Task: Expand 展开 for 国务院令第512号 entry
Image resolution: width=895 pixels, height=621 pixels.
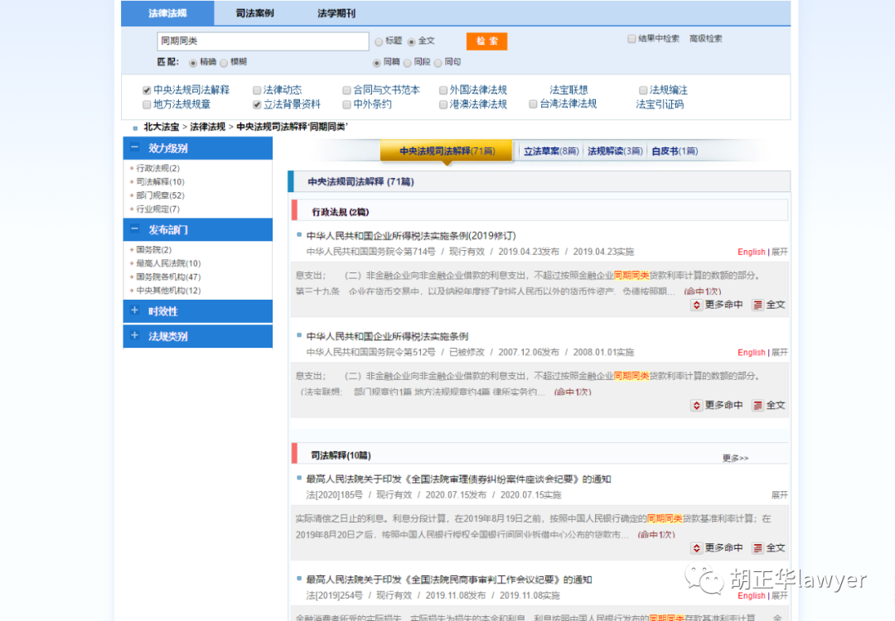Action: pyautogui.click(x=780, y=353)
